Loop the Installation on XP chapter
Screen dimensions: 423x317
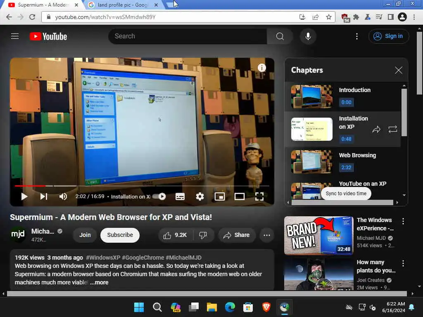(x=393, y=129)
